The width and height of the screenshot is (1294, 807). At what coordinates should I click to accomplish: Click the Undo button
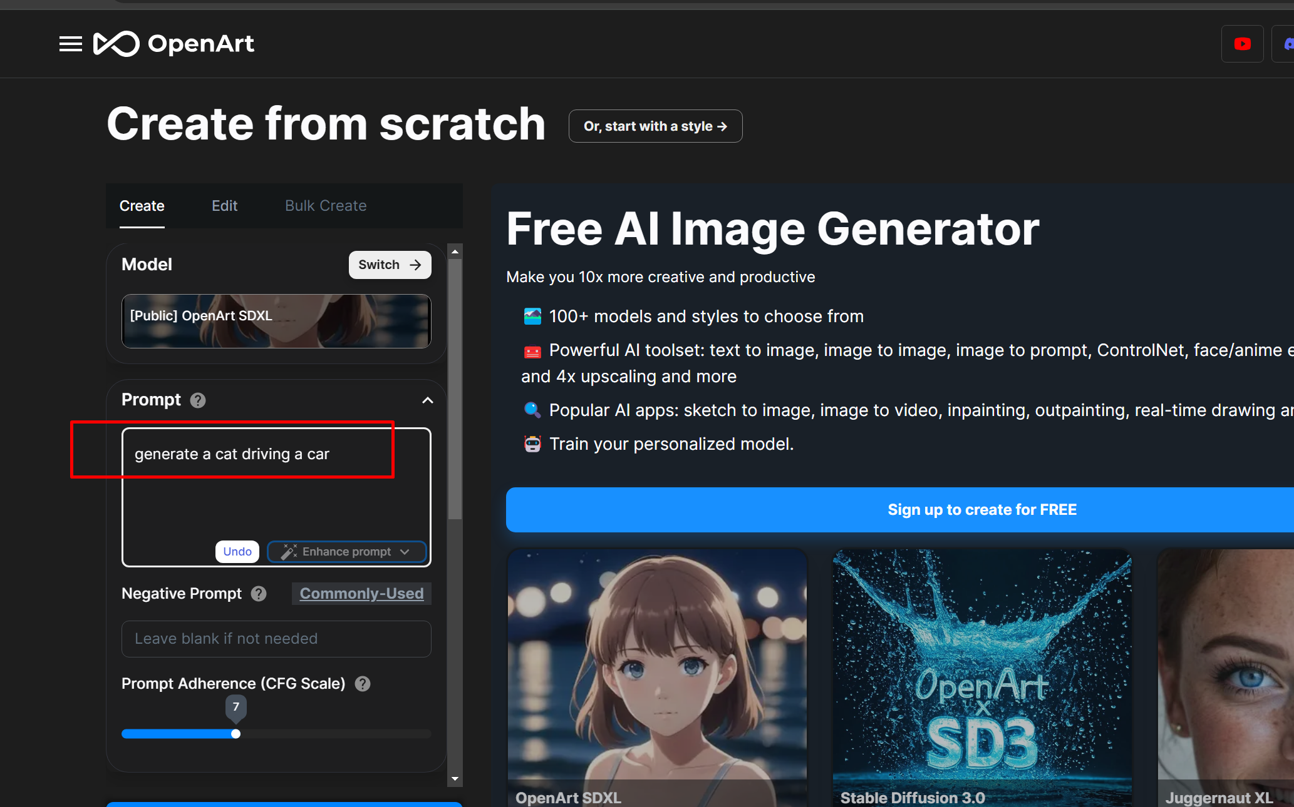(x=237, y=552)
